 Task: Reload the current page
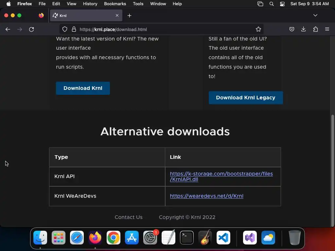[x=31, y=29]
